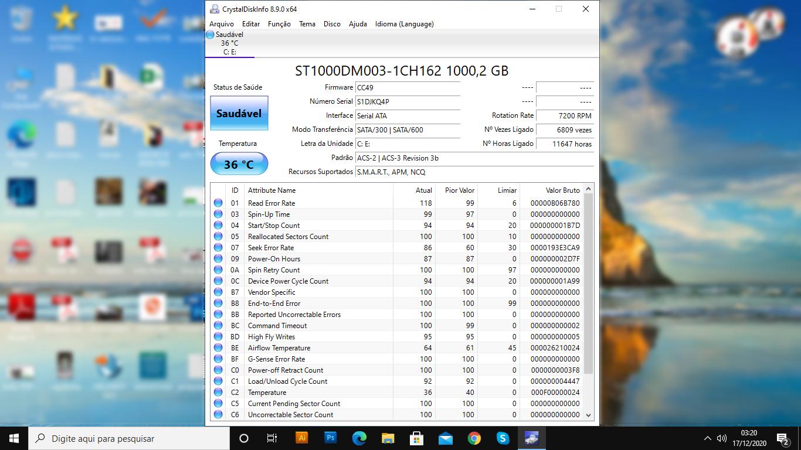Open Task View on the taskbar
801x450 pixels.
[x=272, y=438]
